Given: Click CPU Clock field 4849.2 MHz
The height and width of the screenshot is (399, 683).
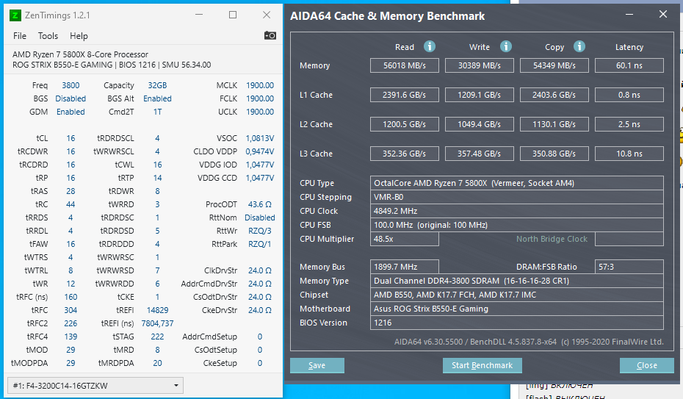Looking at the screenshot, I should tap(517, 211).
